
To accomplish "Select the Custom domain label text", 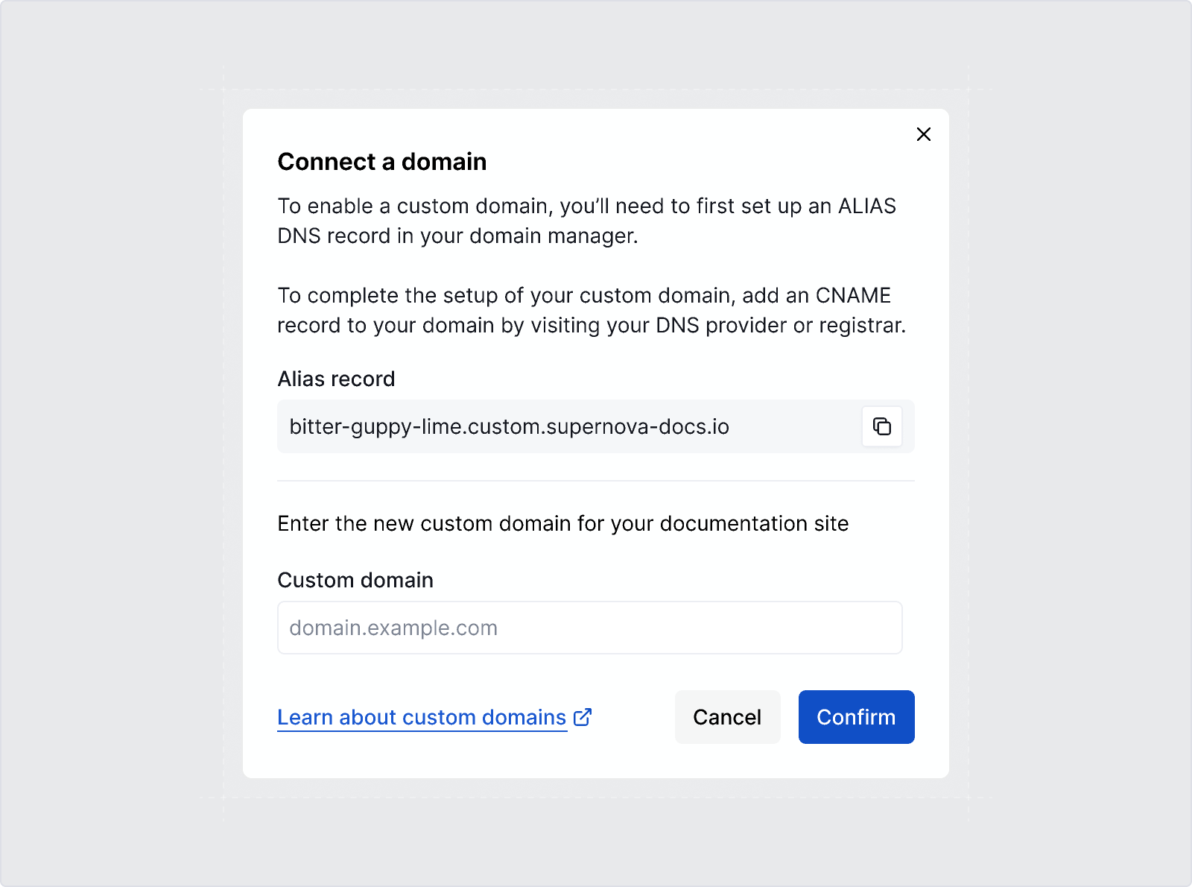I will pyautogui.click(x=355, y=580).
